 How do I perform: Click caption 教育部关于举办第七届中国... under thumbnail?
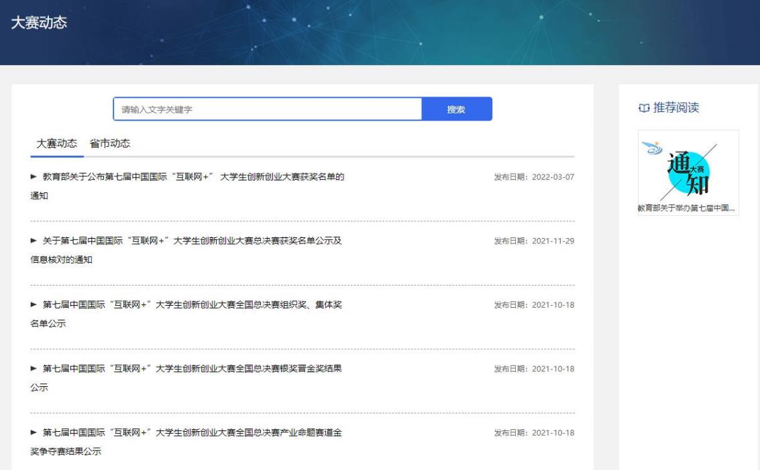(688, 209)
